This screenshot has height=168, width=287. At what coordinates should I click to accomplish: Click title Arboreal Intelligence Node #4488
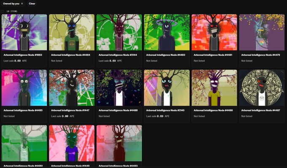pyautogui.click(x=213, y=110)
